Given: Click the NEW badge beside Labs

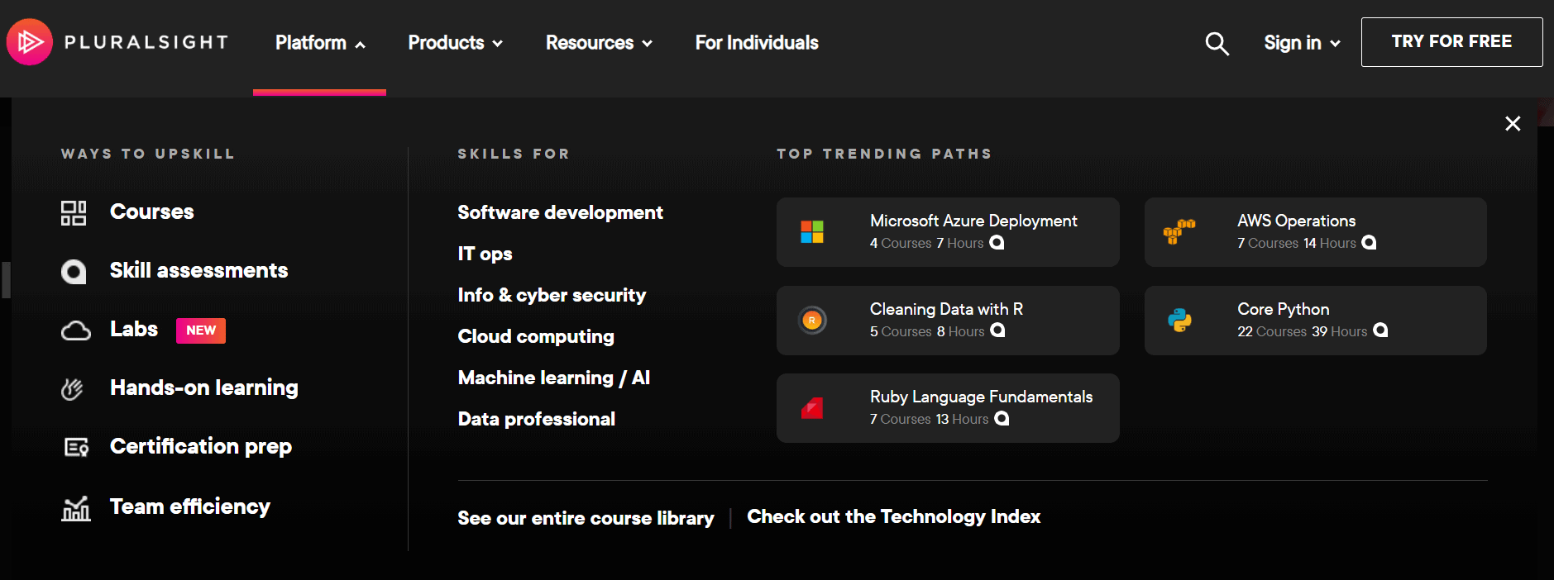Looking at the screenshot, I should (201, 330).
